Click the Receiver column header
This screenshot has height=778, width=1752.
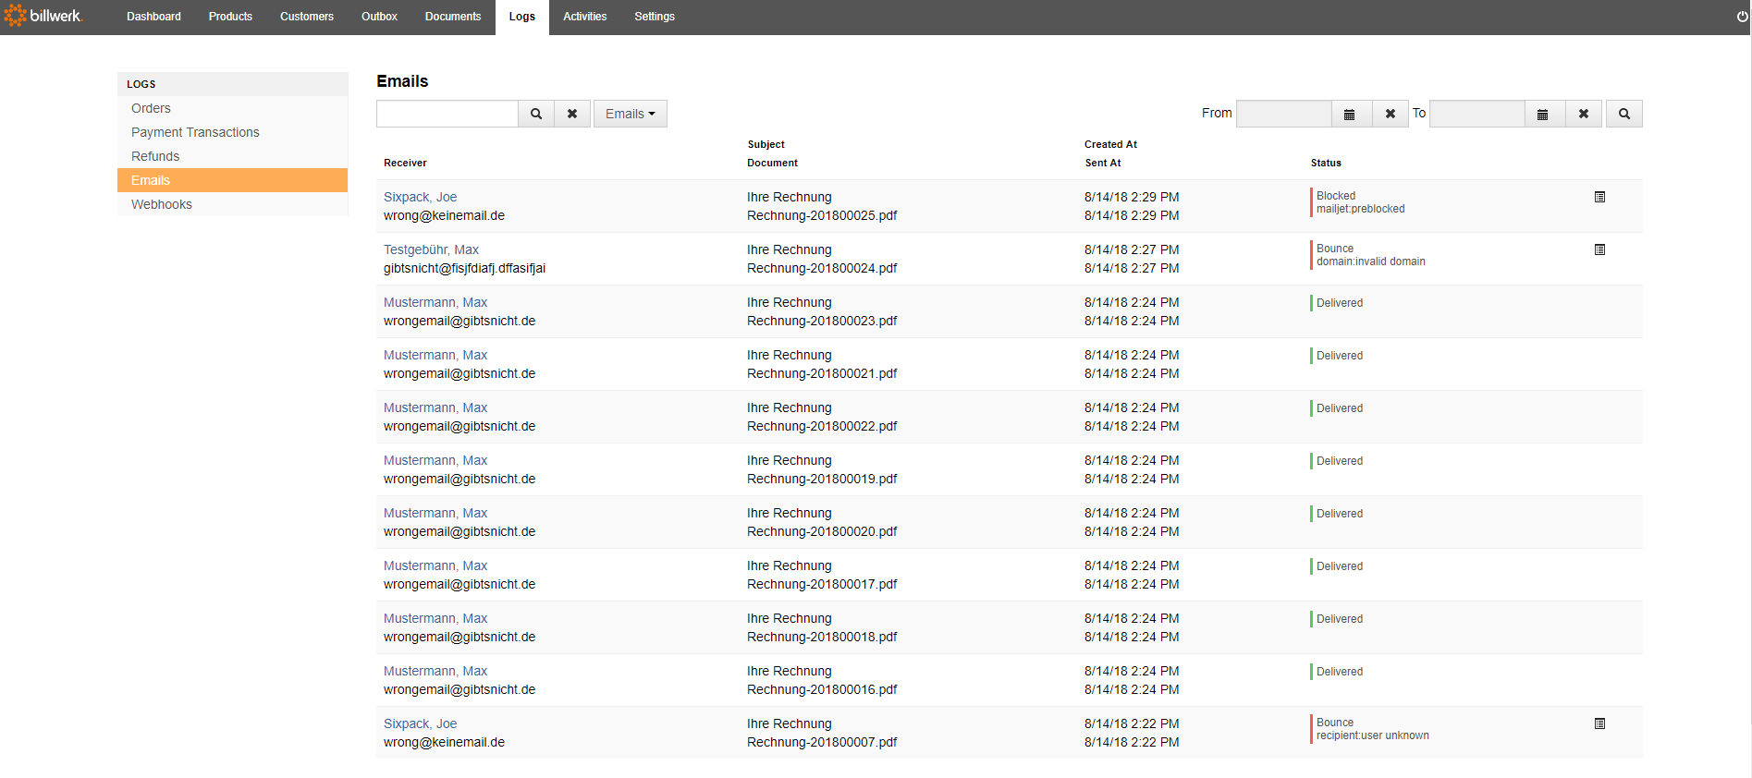tap(405, 163)
